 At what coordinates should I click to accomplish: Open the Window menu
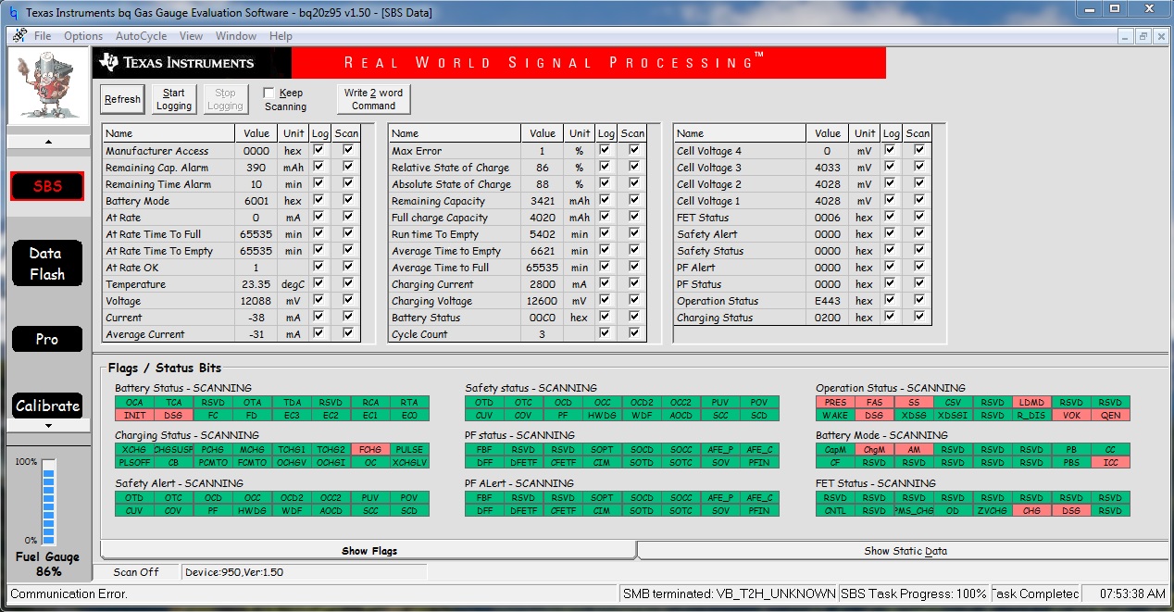tap(236, 36)
